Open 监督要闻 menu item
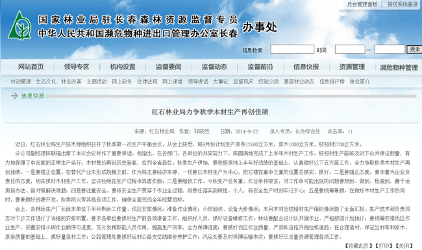 pyautogui.click(x=169, y=67)
